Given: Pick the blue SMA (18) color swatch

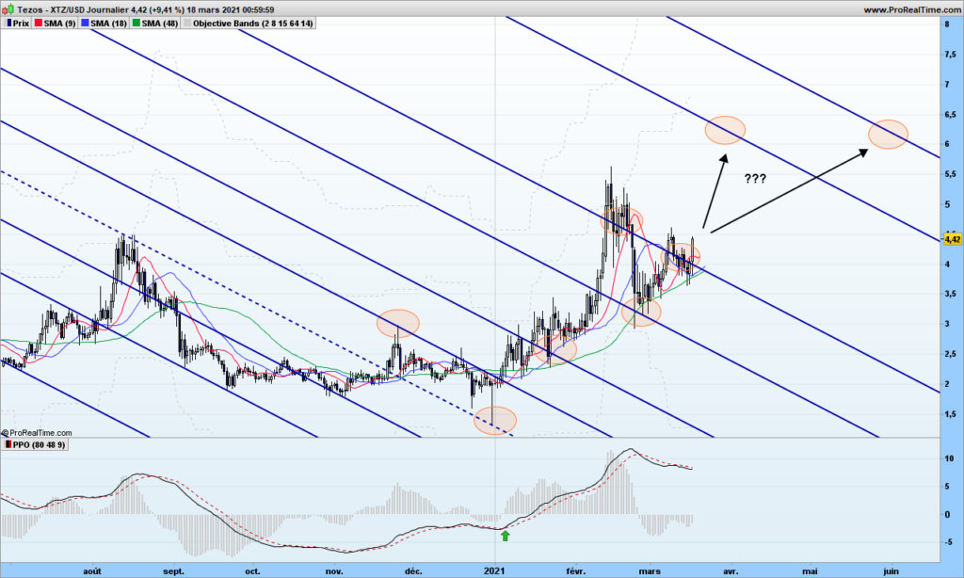Looking at the screenshot, I should (x=85, y=24).
